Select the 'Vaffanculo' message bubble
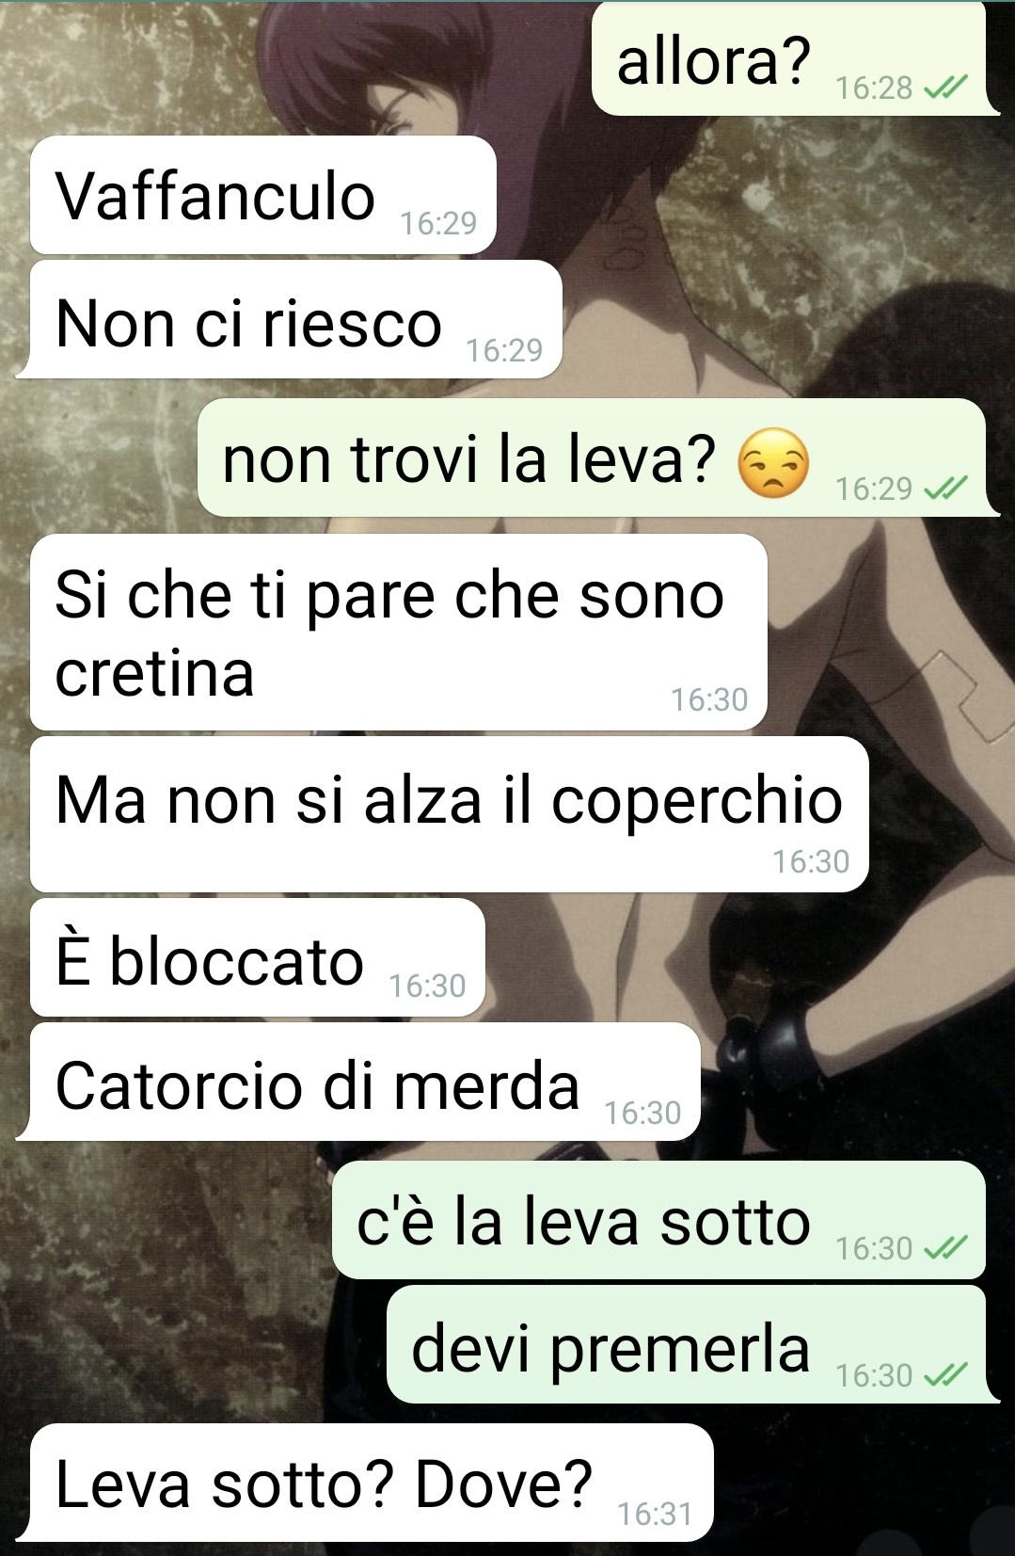The height and width of the screenshot is (1556, 1015). pyautogui.click(x=262, y=195)
